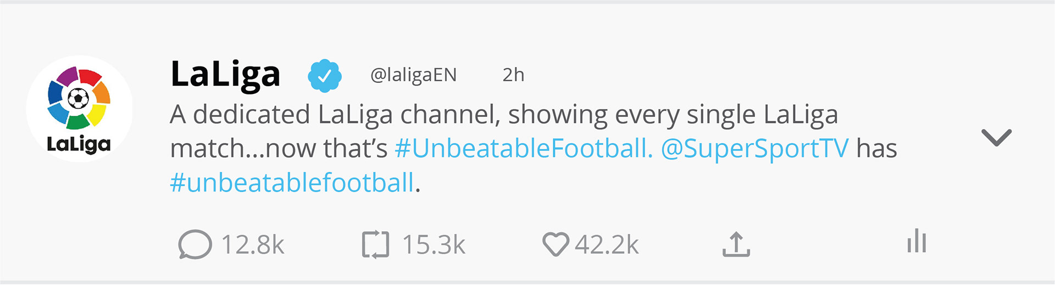Open tweet analytics bar chart icon
This screenshot has width=1055, height=285.
click(917, 242)
